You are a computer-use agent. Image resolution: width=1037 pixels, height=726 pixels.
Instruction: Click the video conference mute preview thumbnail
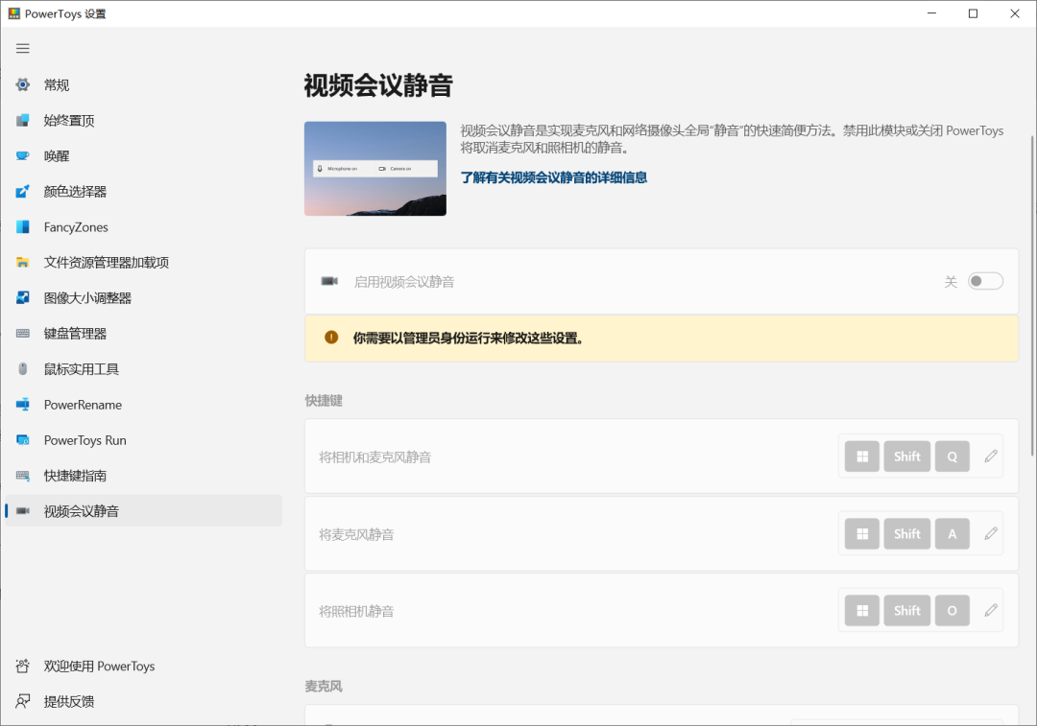pyautogui.click(x=375, y=169)
